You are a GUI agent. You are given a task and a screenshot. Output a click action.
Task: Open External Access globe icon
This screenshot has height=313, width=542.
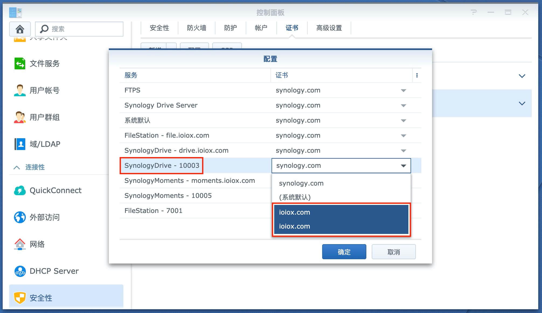[x=20, y=217]
